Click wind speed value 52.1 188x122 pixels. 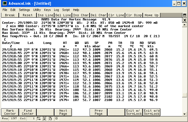click(87, 80)
